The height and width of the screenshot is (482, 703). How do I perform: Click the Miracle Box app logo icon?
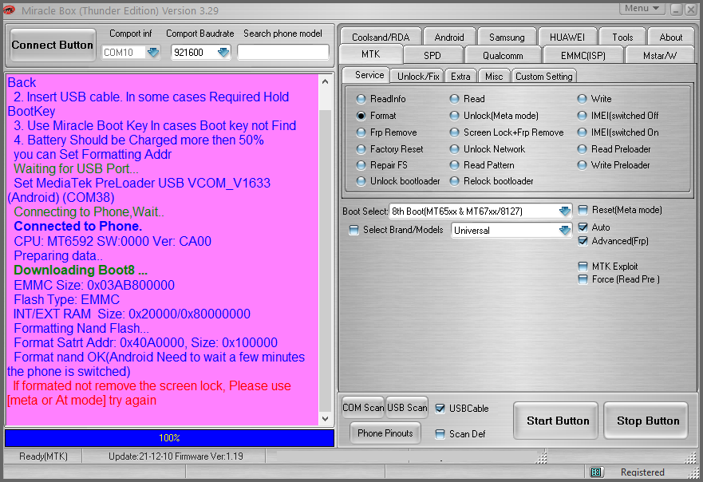click(9, 10)
